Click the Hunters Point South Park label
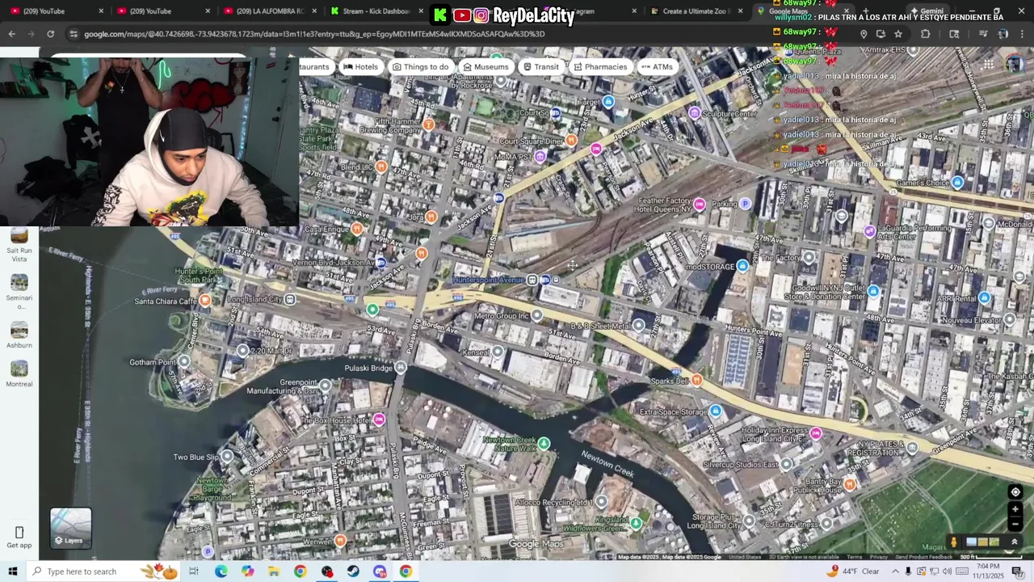The height and width of the screenshot is (582, 1034). 199,276
